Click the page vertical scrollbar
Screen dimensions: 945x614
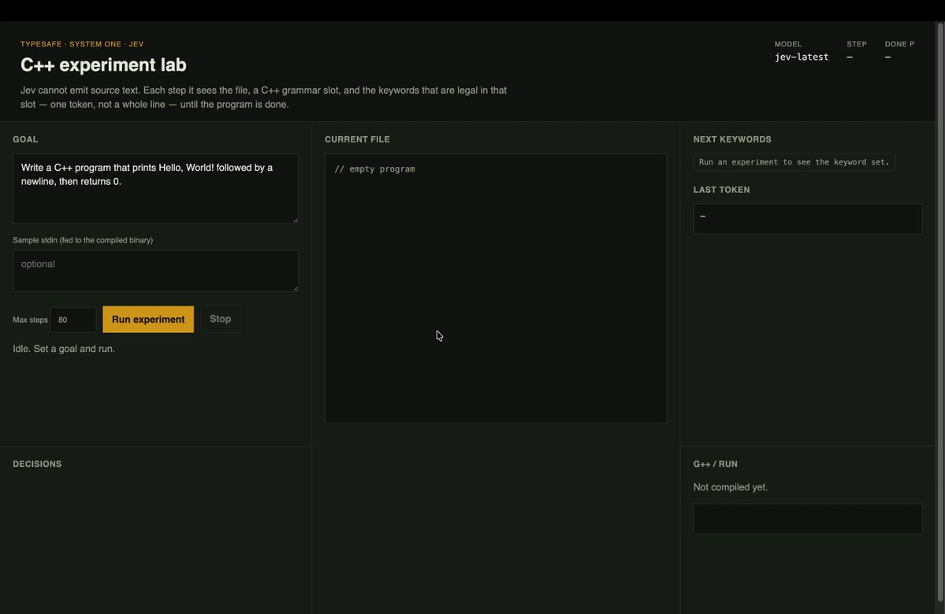pos(939,313)
